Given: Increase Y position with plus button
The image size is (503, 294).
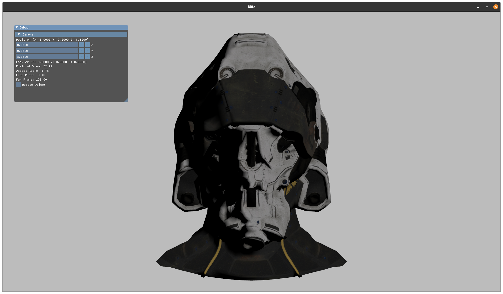Looking at the screenshot, I should point(88,51).
